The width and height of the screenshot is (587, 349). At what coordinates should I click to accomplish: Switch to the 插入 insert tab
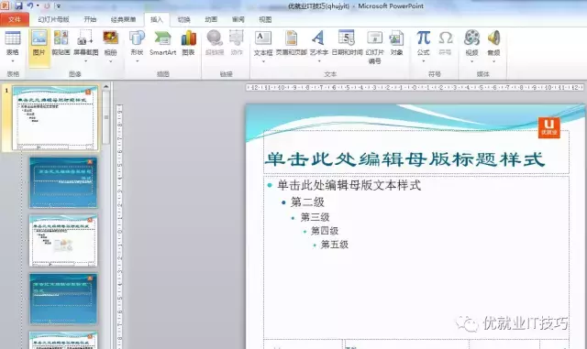pos(157,19)
